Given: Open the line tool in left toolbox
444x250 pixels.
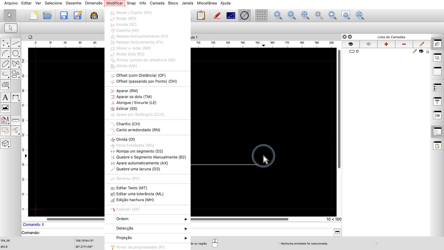Looking at the screenshot, I should click(x=16, y=43).
